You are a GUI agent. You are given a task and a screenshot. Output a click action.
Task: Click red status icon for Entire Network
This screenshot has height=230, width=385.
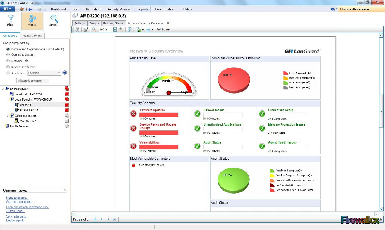point(67,89)
